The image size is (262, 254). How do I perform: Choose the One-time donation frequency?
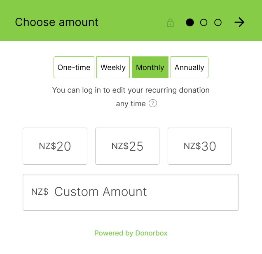(x=74, y=67)
